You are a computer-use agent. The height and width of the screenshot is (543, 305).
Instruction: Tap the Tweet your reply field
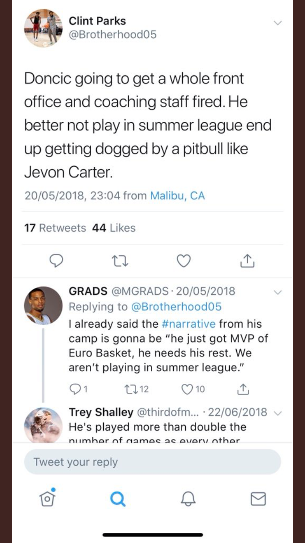click(152, 462)
